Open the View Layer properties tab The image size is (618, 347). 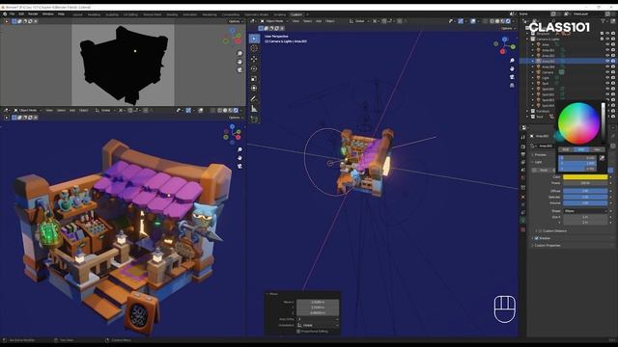pyautogui.click(x=523, y=162)
